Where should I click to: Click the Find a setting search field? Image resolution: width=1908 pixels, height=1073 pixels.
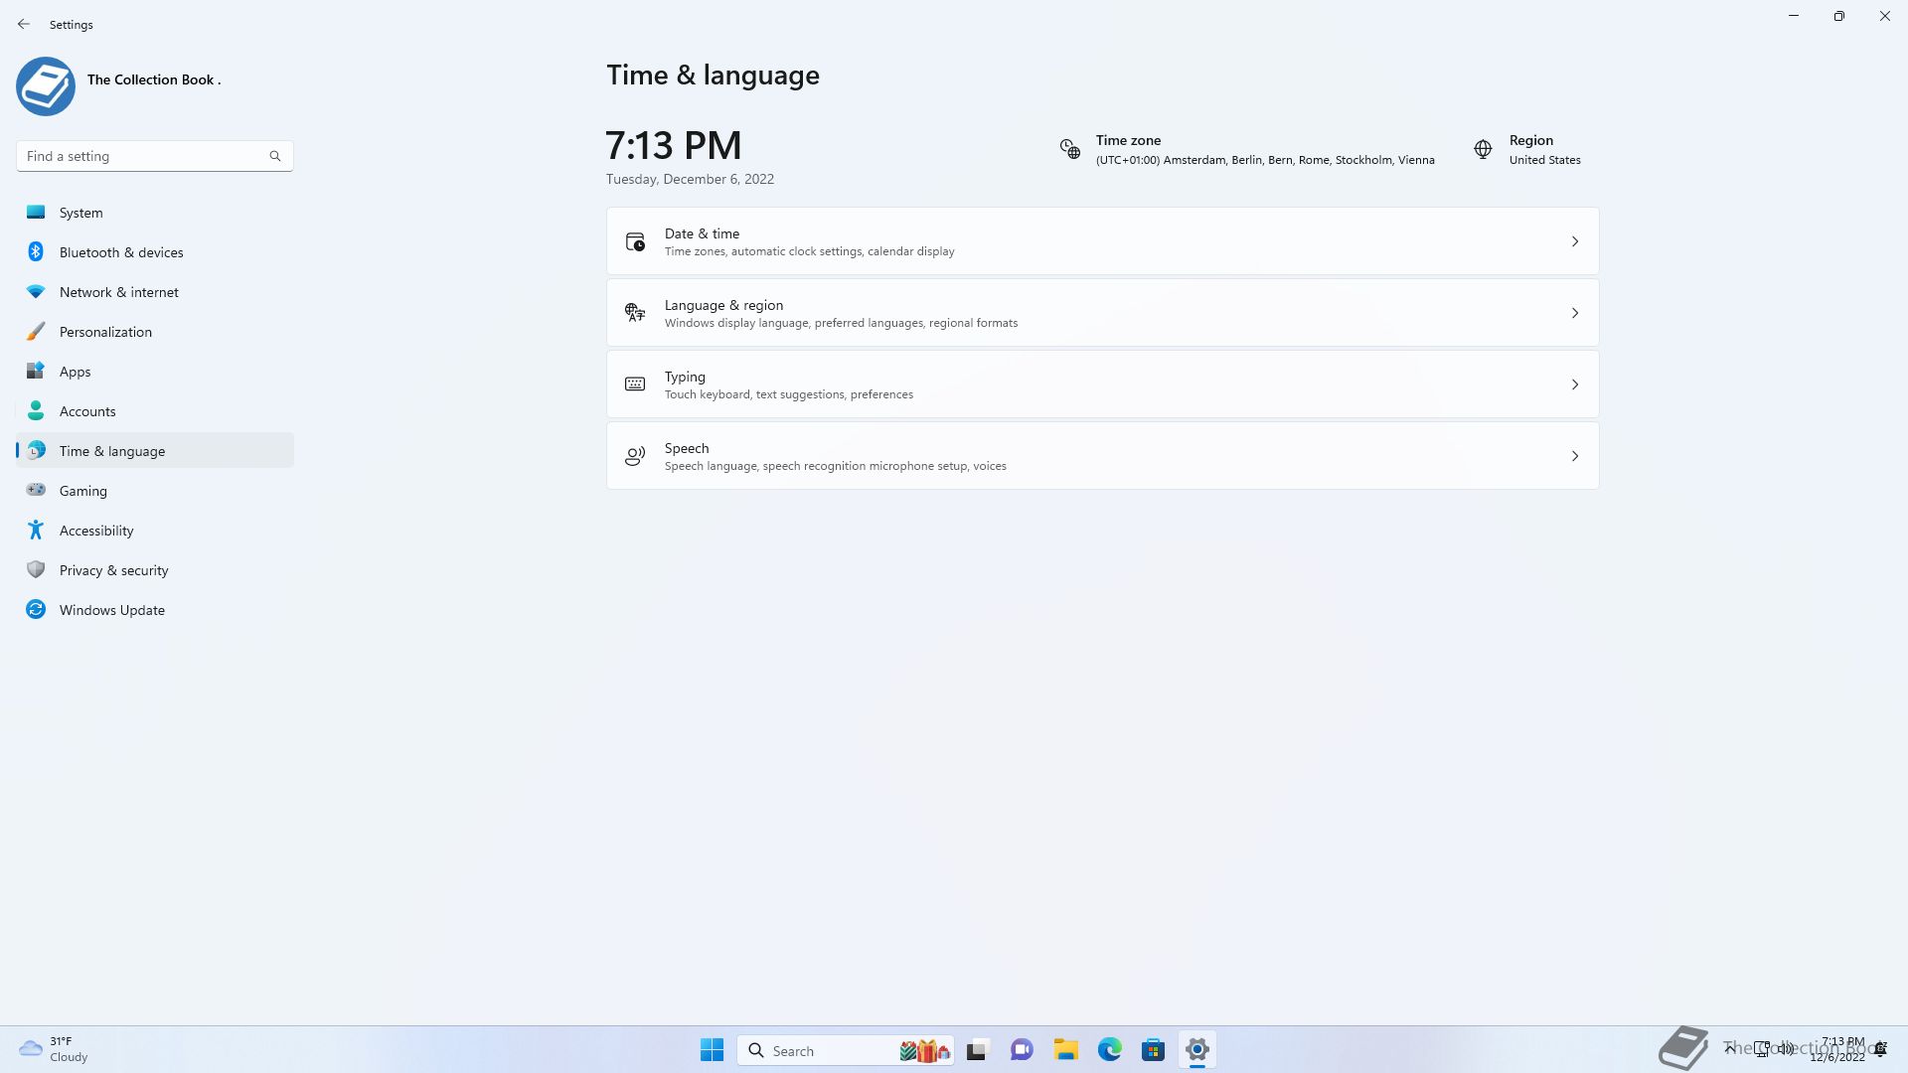click(x=144, y=156)
